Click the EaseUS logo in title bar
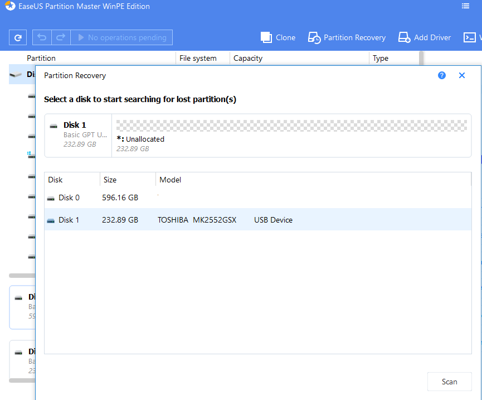482x400 pixels. click(10, 6)
